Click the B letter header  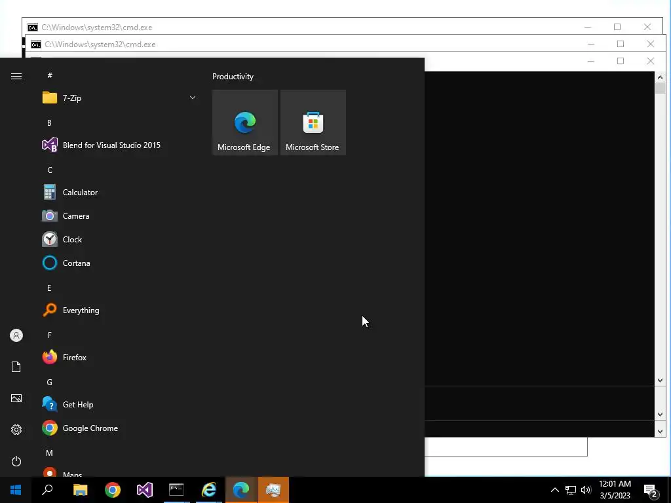pos(49,122)
